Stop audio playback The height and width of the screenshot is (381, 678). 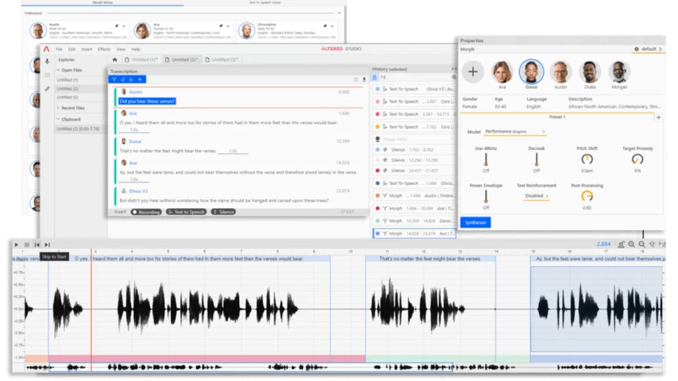click(x=26, y=245)
